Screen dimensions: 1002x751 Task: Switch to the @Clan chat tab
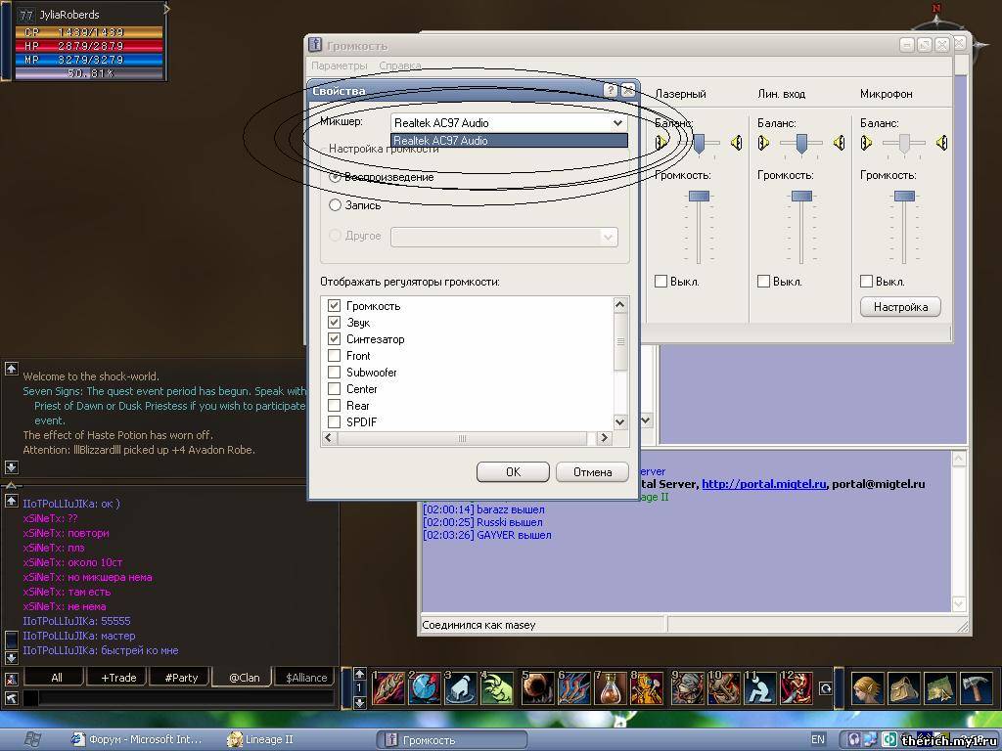pos(244,677)
